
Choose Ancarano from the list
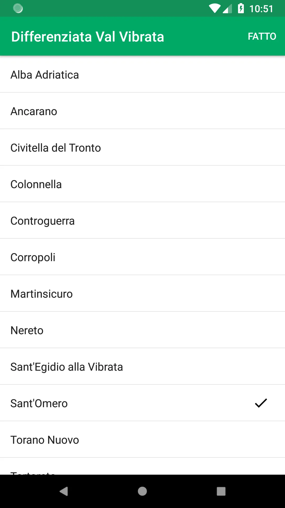click(x=142, y=111)
